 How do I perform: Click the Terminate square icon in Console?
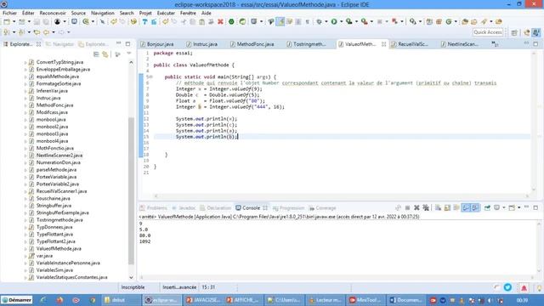407,207
